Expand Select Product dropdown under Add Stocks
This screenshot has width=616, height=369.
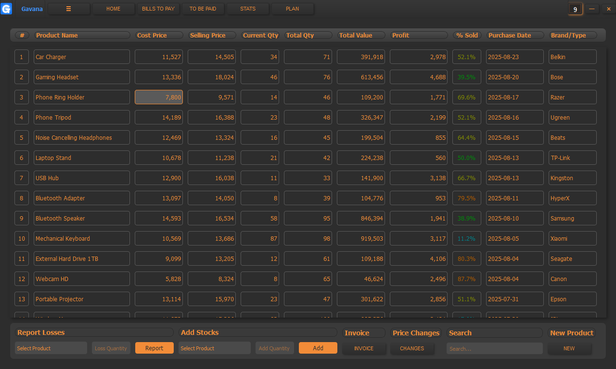click(x=215, y=348)
